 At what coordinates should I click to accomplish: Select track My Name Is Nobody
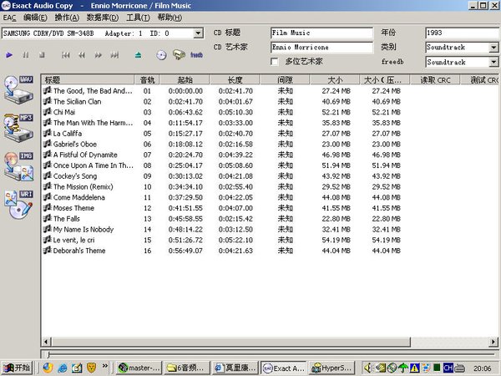[x=83, y=229]
